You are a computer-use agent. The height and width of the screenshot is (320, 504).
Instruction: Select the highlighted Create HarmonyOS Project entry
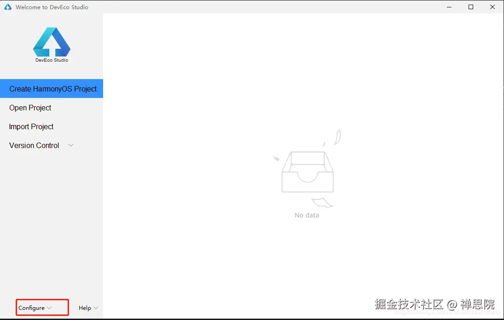(52, 88)
